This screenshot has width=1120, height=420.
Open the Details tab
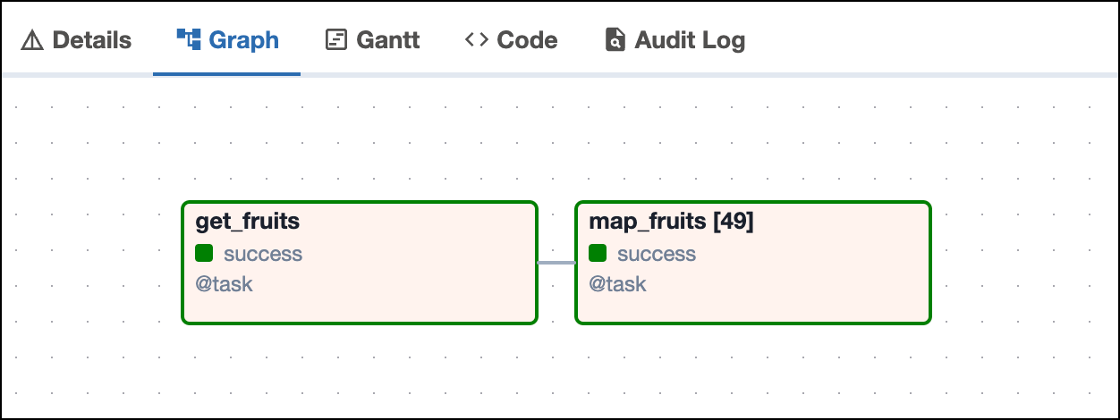[91, 40]
